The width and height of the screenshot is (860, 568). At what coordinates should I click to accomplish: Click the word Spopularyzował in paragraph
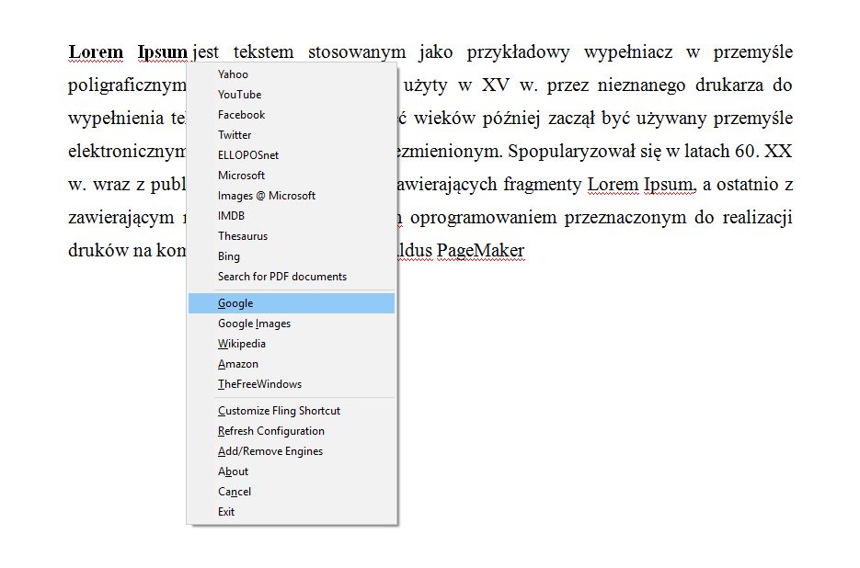coord(571,152)
